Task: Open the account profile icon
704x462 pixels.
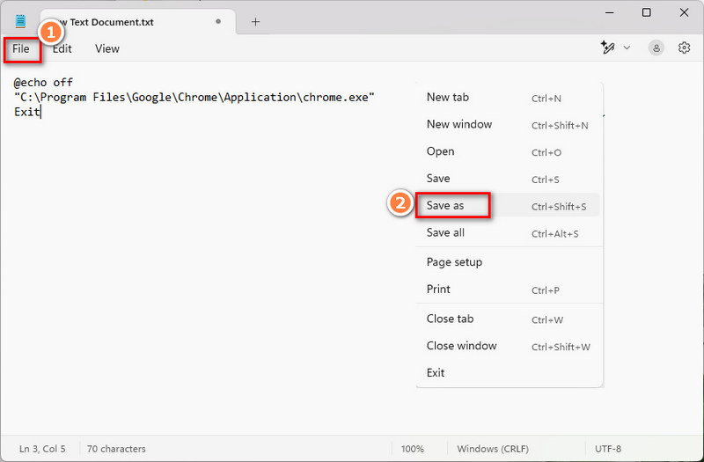Action: (x=656, y=48)
